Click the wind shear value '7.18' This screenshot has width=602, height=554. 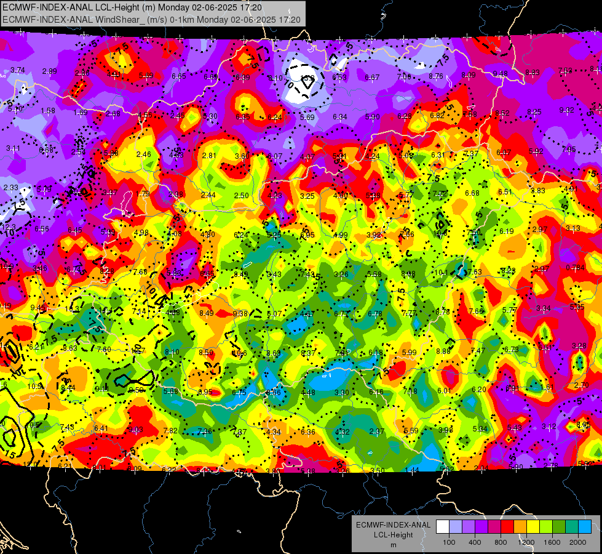point(410,391)
